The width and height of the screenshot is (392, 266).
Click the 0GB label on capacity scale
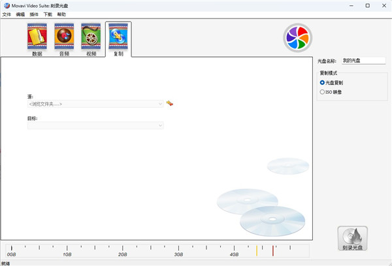point(12,254)
